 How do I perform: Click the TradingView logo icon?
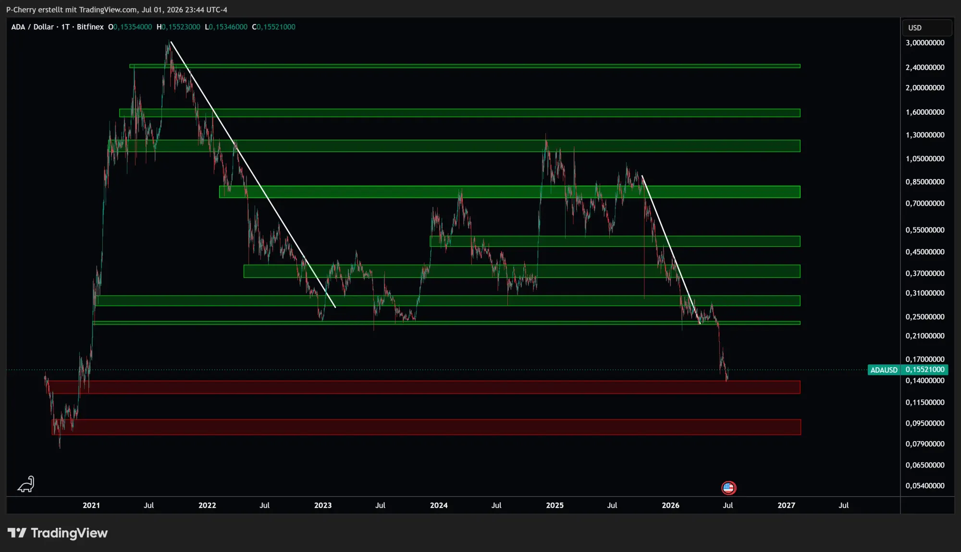pos(17,533)
